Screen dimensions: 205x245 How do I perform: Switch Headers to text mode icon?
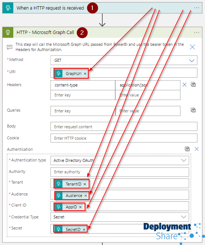click(x=193, y=85)
